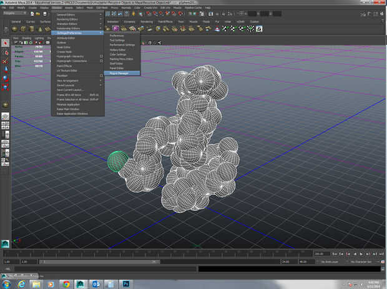Click the Playblast option box

(101, 75)
